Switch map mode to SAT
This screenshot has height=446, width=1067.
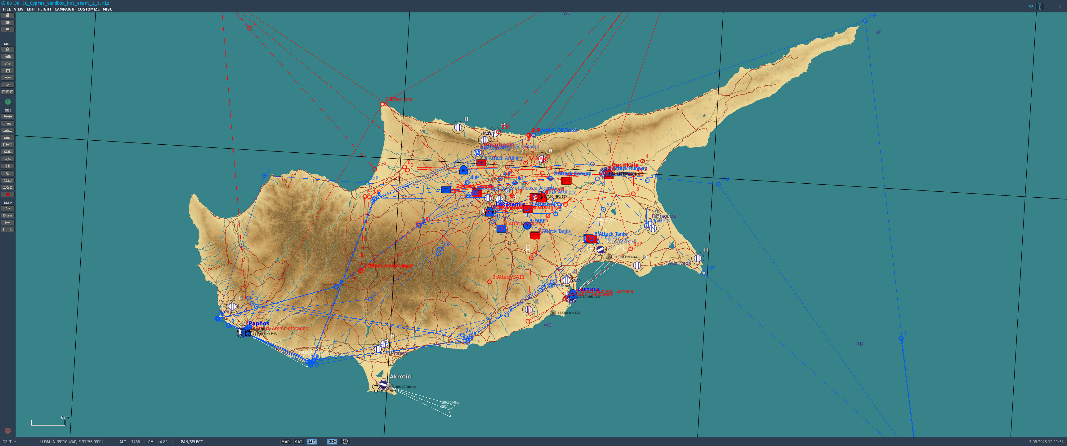(x=298, y=442)
